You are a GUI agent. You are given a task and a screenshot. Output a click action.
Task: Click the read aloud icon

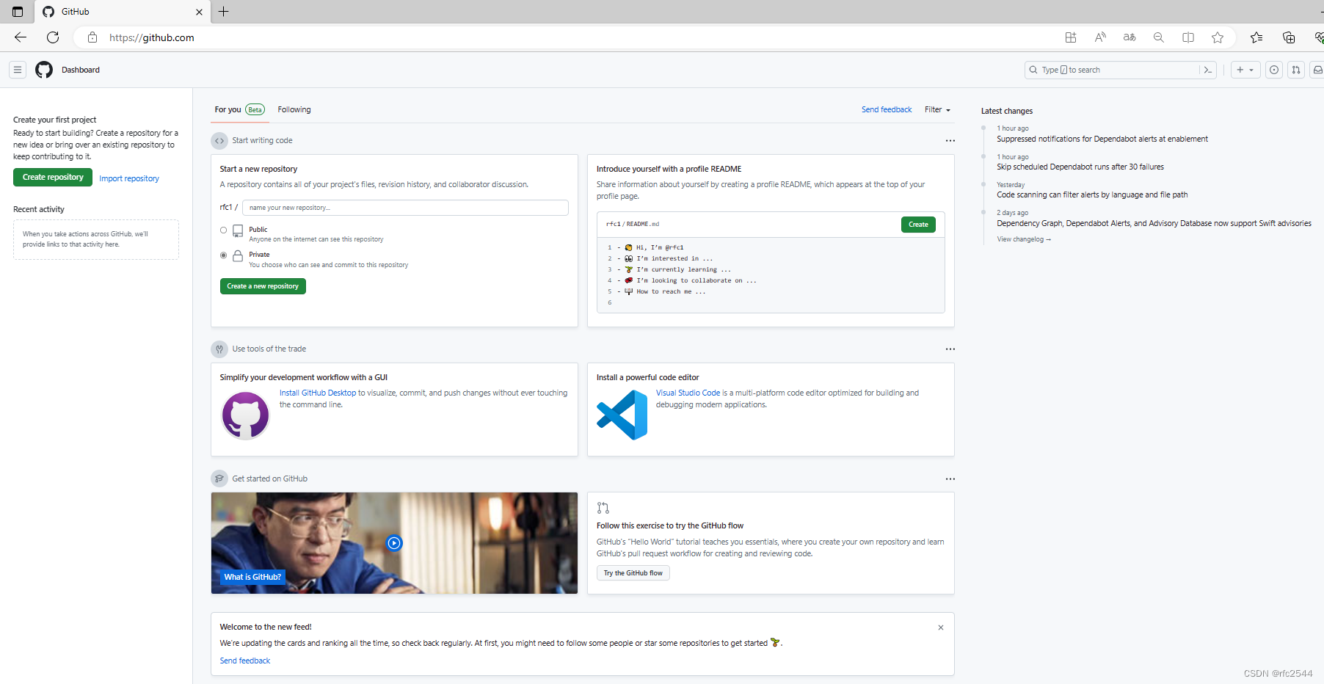[1100, 37]
